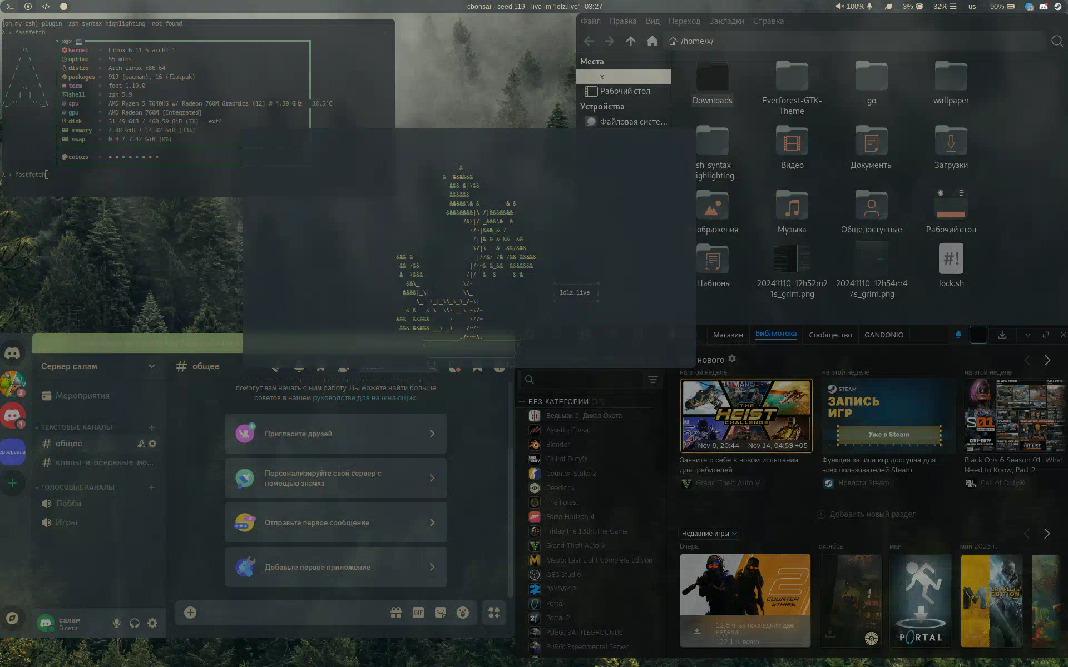Open the Закладки menu in file manager
Image resolution: width=1068 pixels, height=667 pixels.
726,21
